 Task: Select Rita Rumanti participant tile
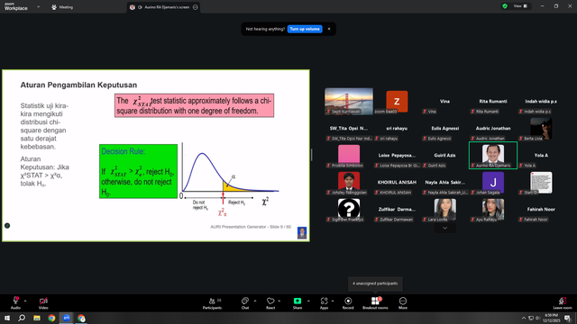tap(493, 102)
